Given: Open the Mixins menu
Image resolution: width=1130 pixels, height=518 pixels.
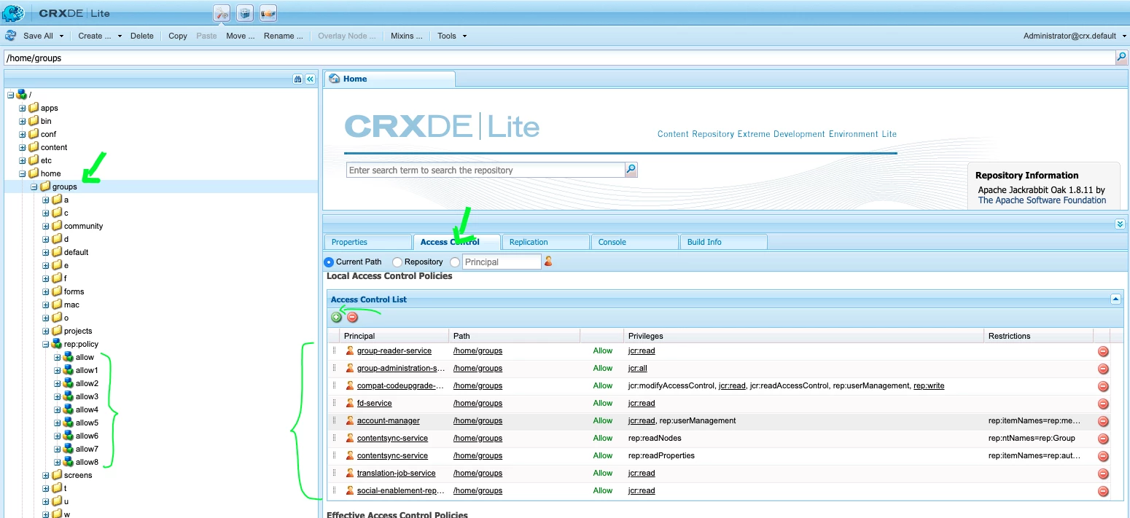Looking at the screenshot, I should [x=406, y=36].
